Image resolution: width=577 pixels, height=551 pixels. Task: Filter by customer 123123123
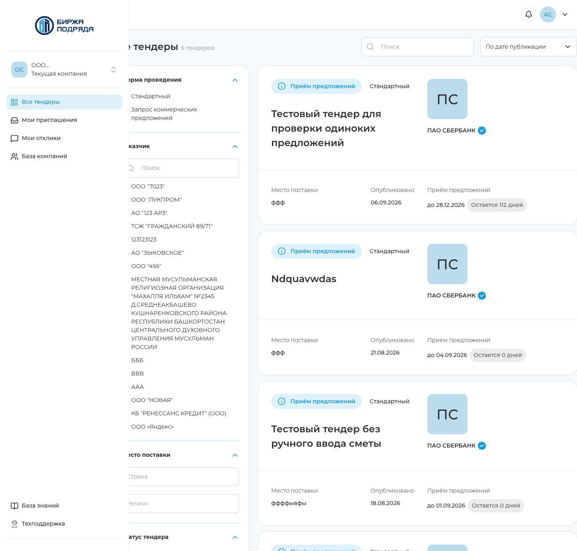pyautogui.click(x=144, y=240)
